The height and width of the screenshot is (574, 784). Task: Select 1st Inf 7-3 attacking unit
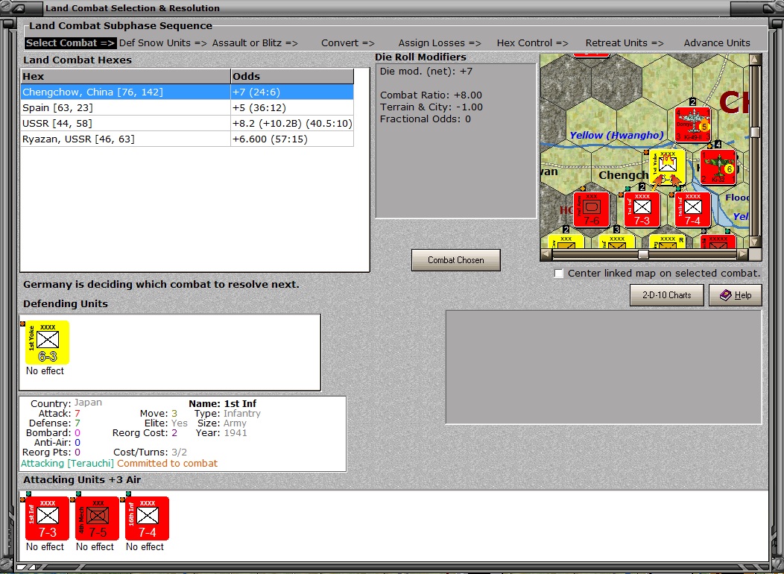click(x=47, y=519)
